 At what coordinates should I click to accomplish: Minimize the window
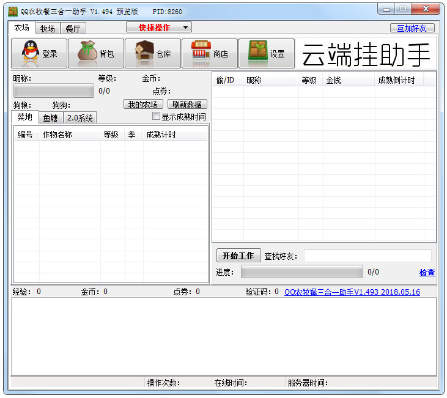386,9
